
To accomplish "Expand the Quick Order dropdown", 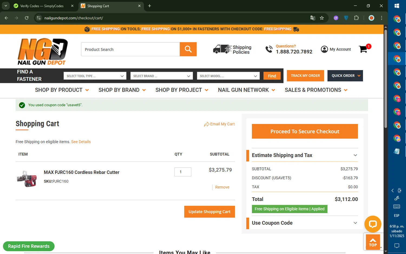I will point(345,76).
